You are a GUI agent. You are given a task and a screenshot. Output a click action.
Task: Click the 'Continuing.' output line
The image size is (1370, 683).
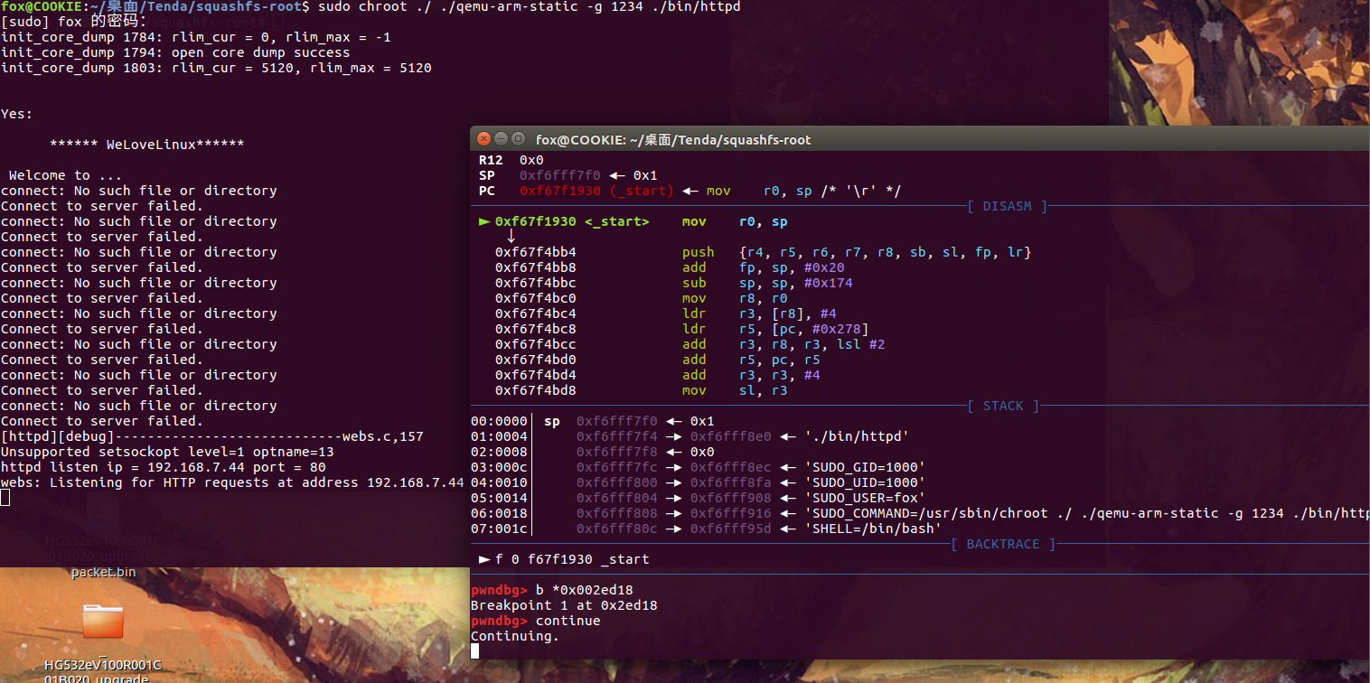coord(515,636)
